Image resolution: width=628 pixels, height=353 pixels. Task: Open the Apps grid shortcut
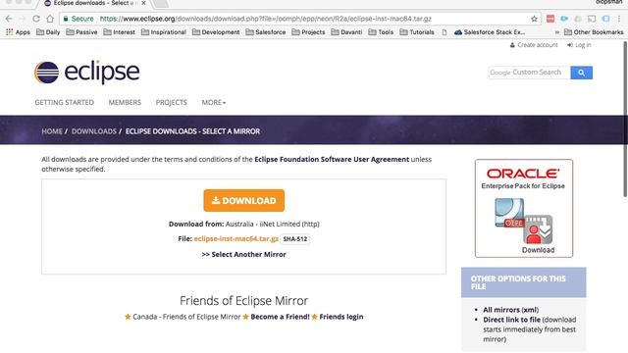click(18, 32)
